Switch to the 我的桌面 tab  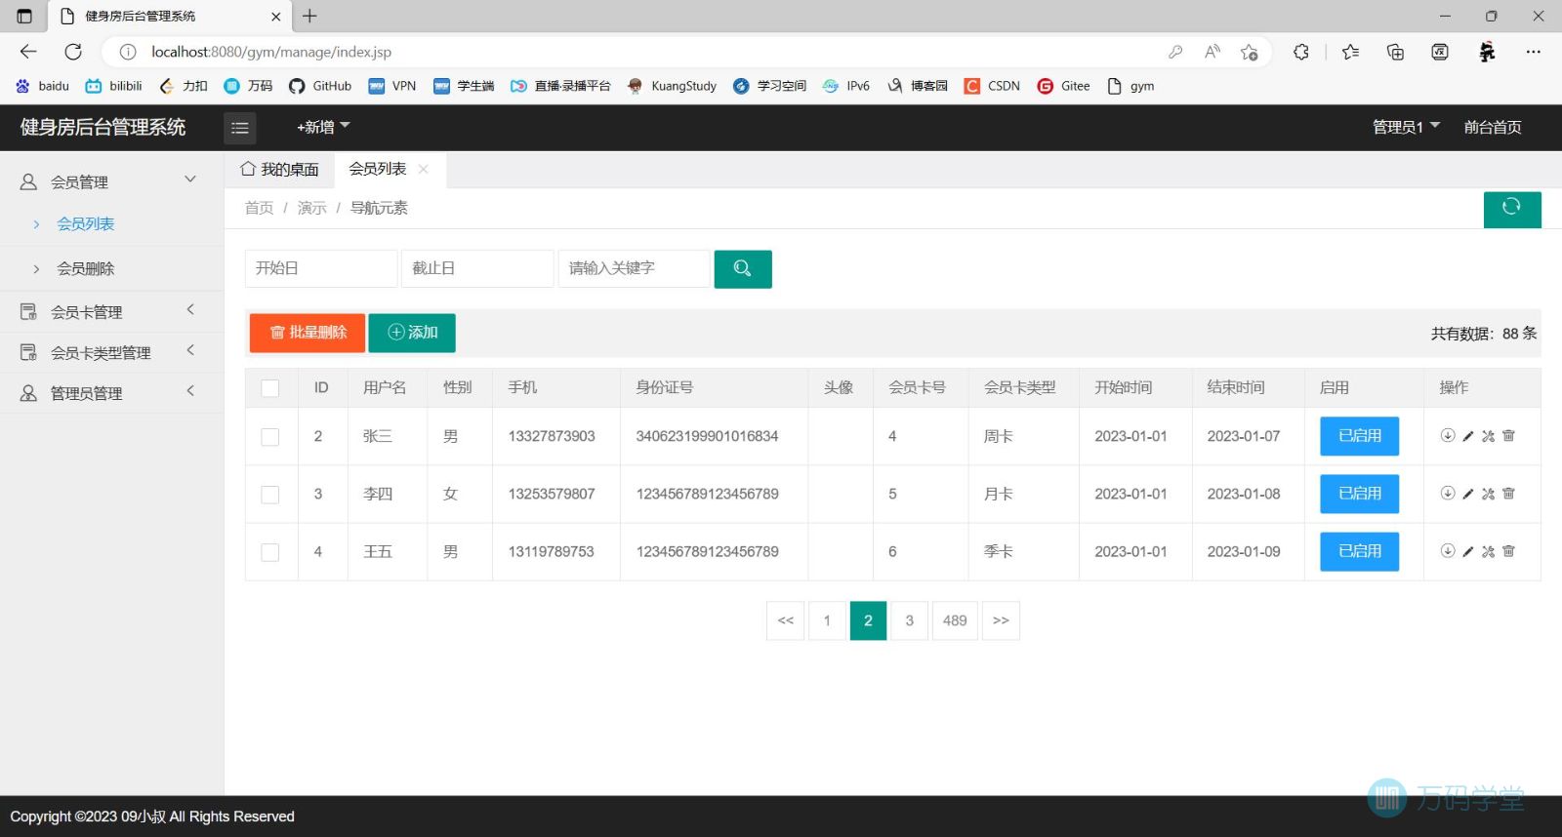(x=280, y=170)
